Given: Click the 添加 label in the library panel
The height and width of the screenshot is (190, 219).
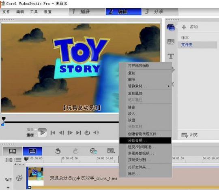Looking at the screenshot, I should (x=194, y=27).
